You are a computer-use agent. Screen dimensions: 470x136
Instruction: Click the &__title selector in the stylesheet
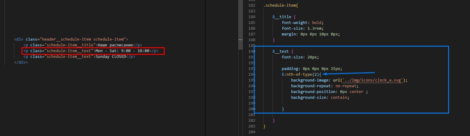pos(282,17)
